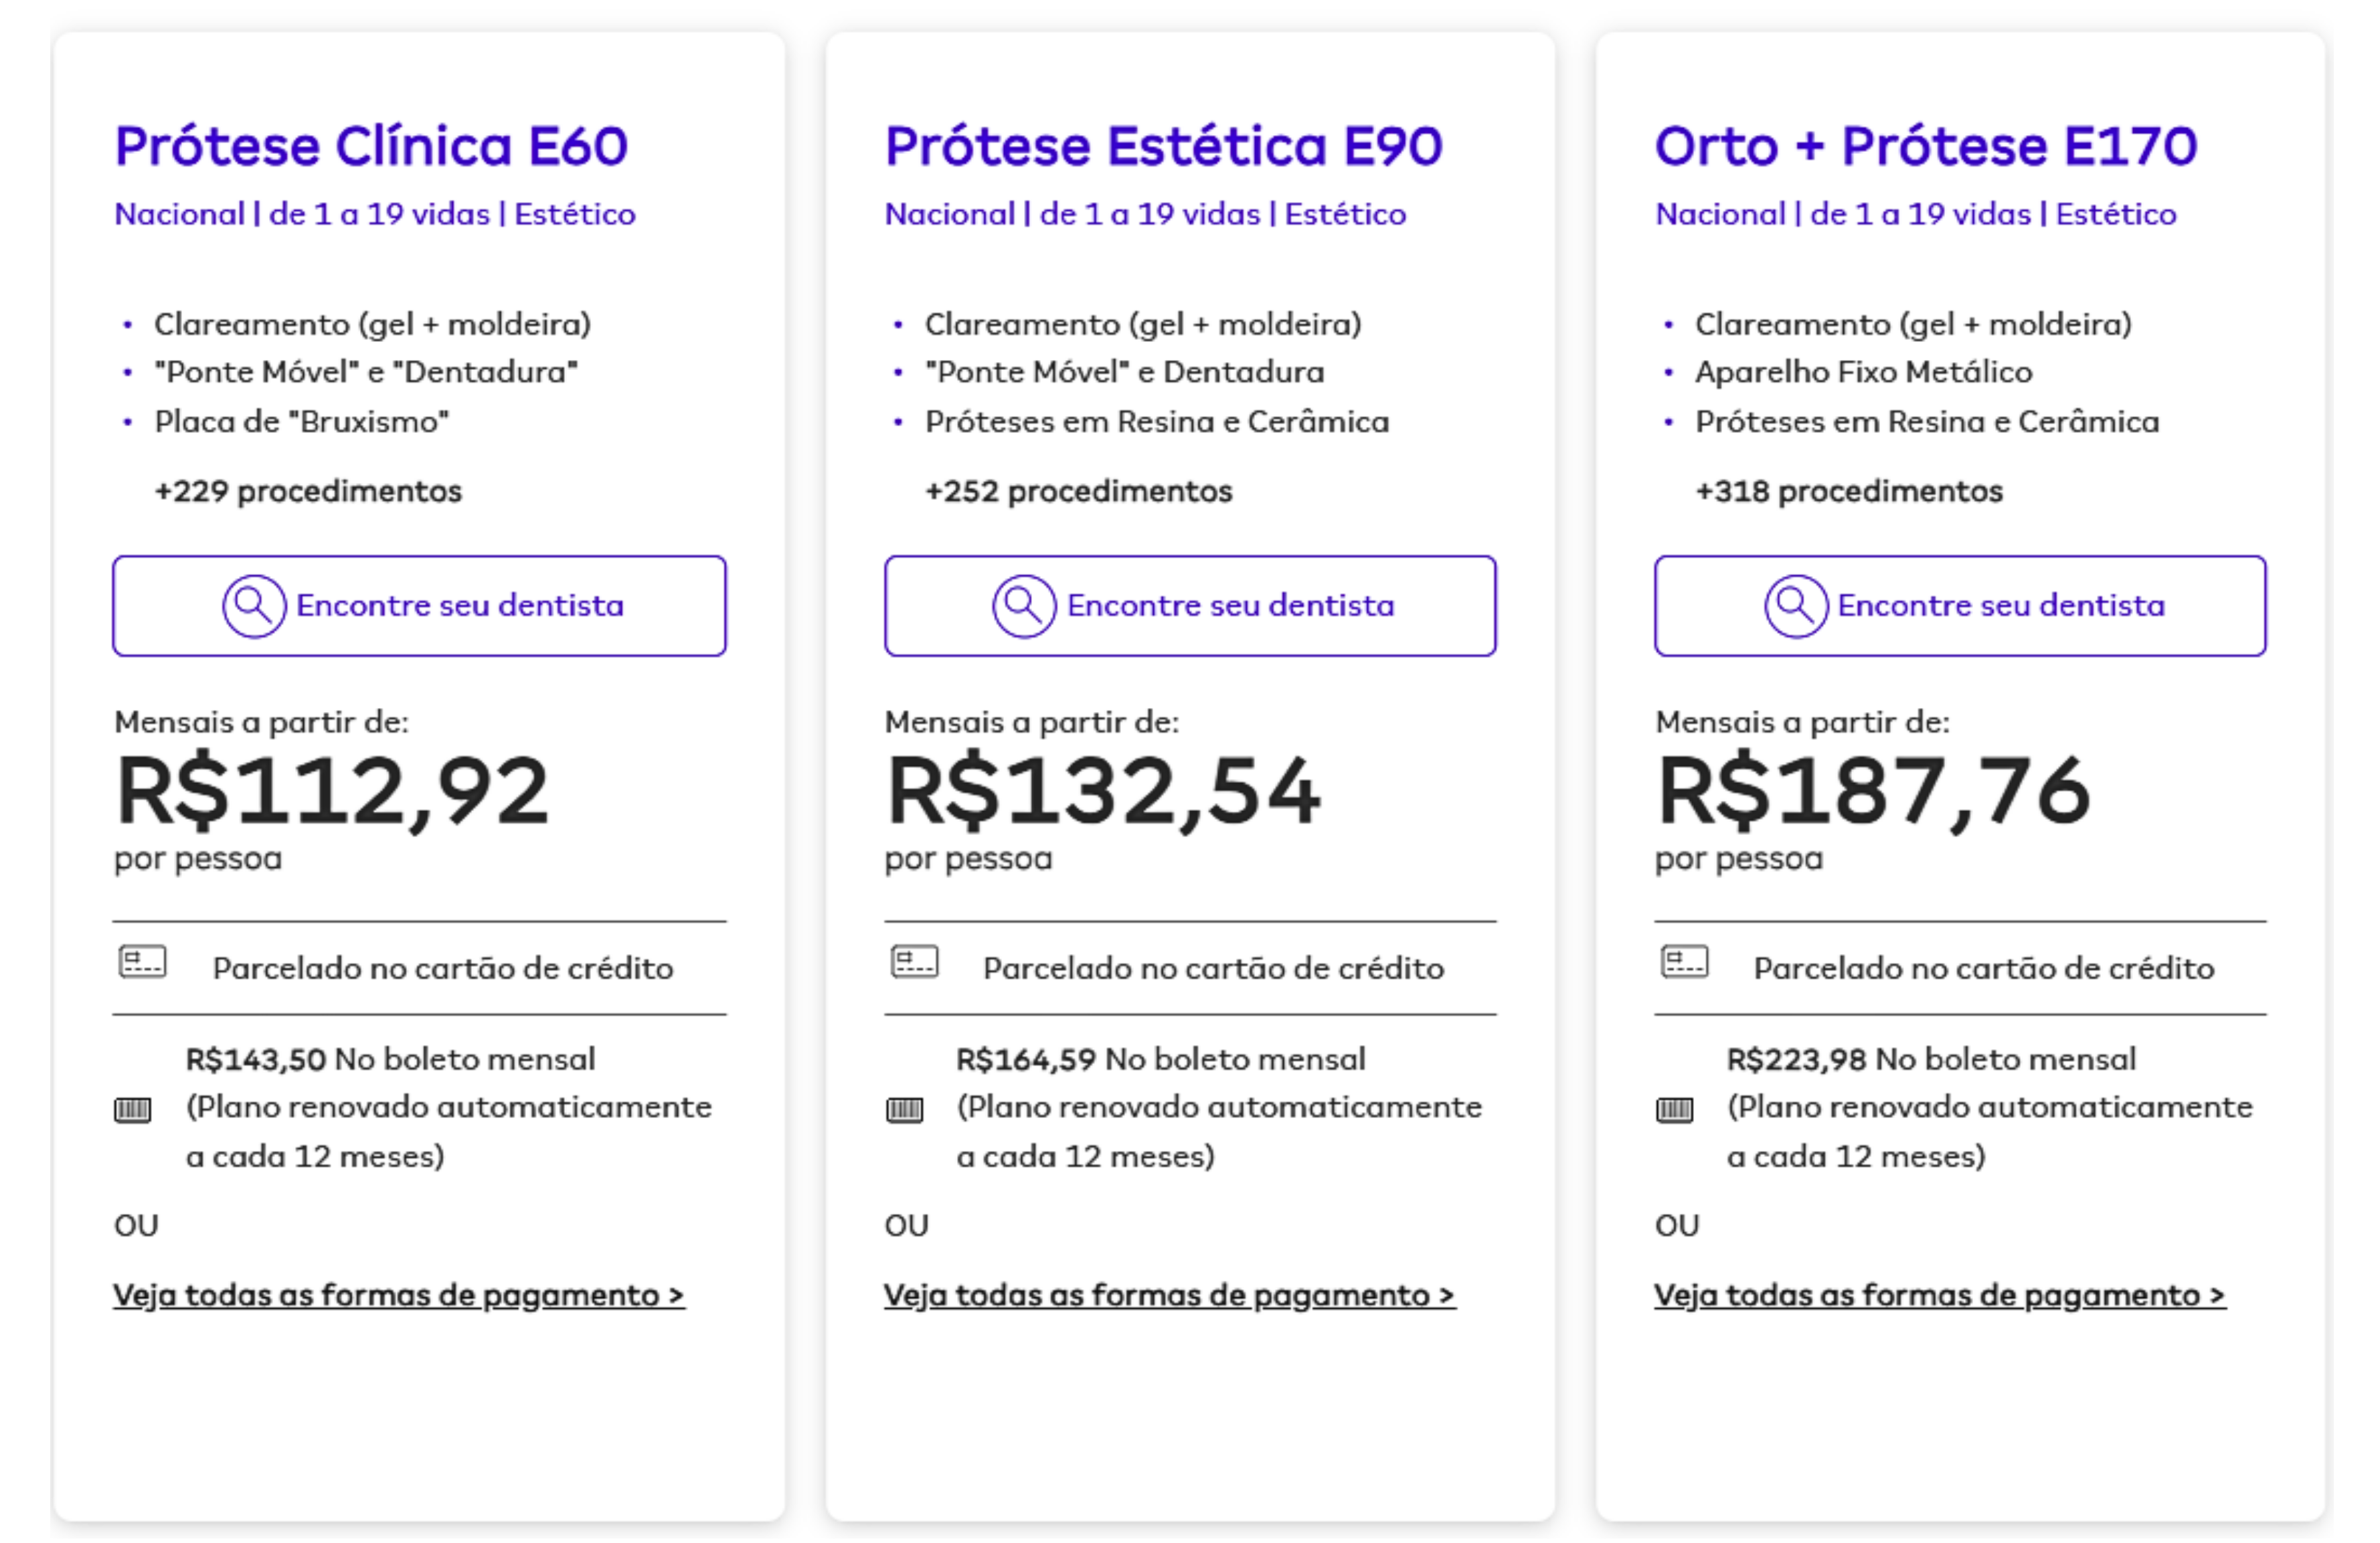This screenshot has height=1543, width=2380.
Task: Click boleto barcode icon beside R$143,50
Action: click(132, 1110)
